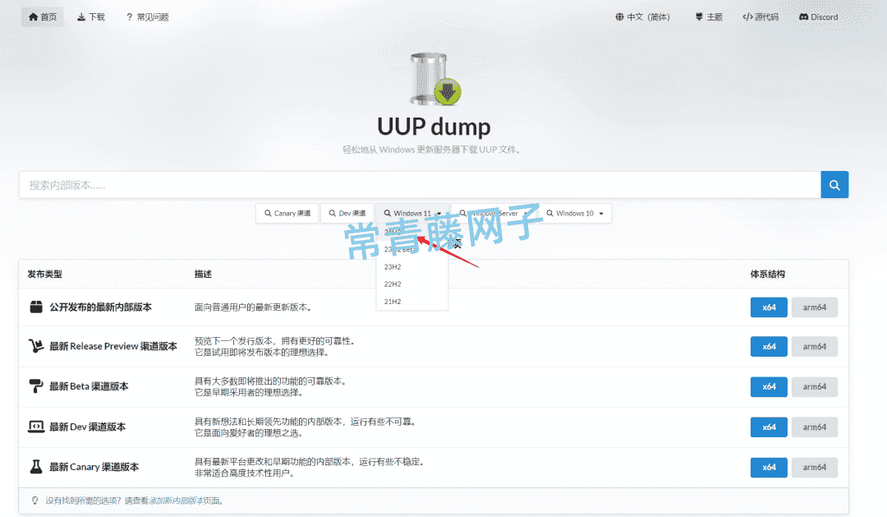Click the UUP dump heading text
Viewport: 887px width, 517px height.
coord(434,127)
